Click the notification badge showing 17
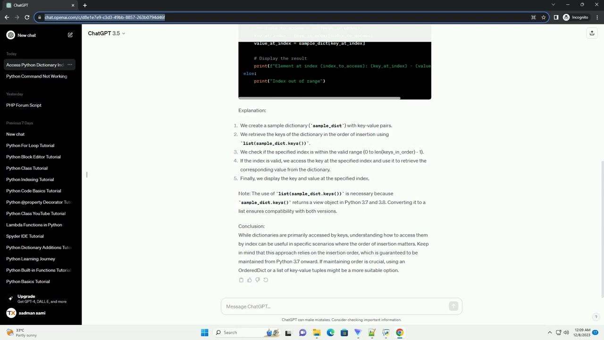The image size is (604, 340). pos(596,332)
